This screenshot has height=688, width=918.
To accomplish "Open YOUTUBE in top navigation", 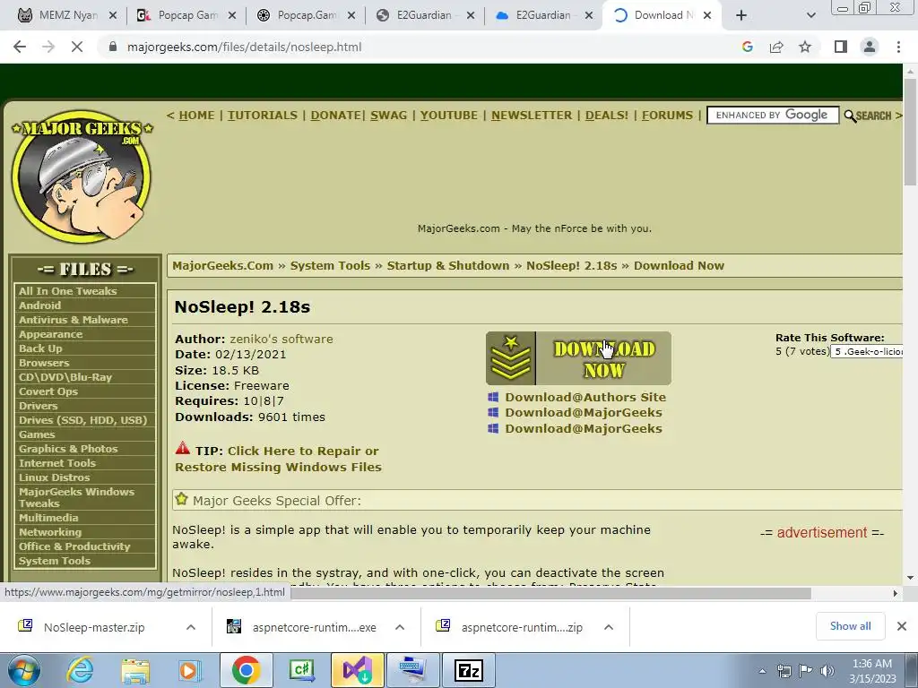I will click(449, 116).
